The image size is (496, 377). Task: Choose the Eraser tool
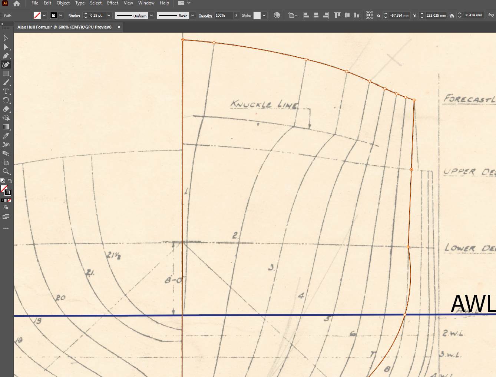(x=6, y=109)
